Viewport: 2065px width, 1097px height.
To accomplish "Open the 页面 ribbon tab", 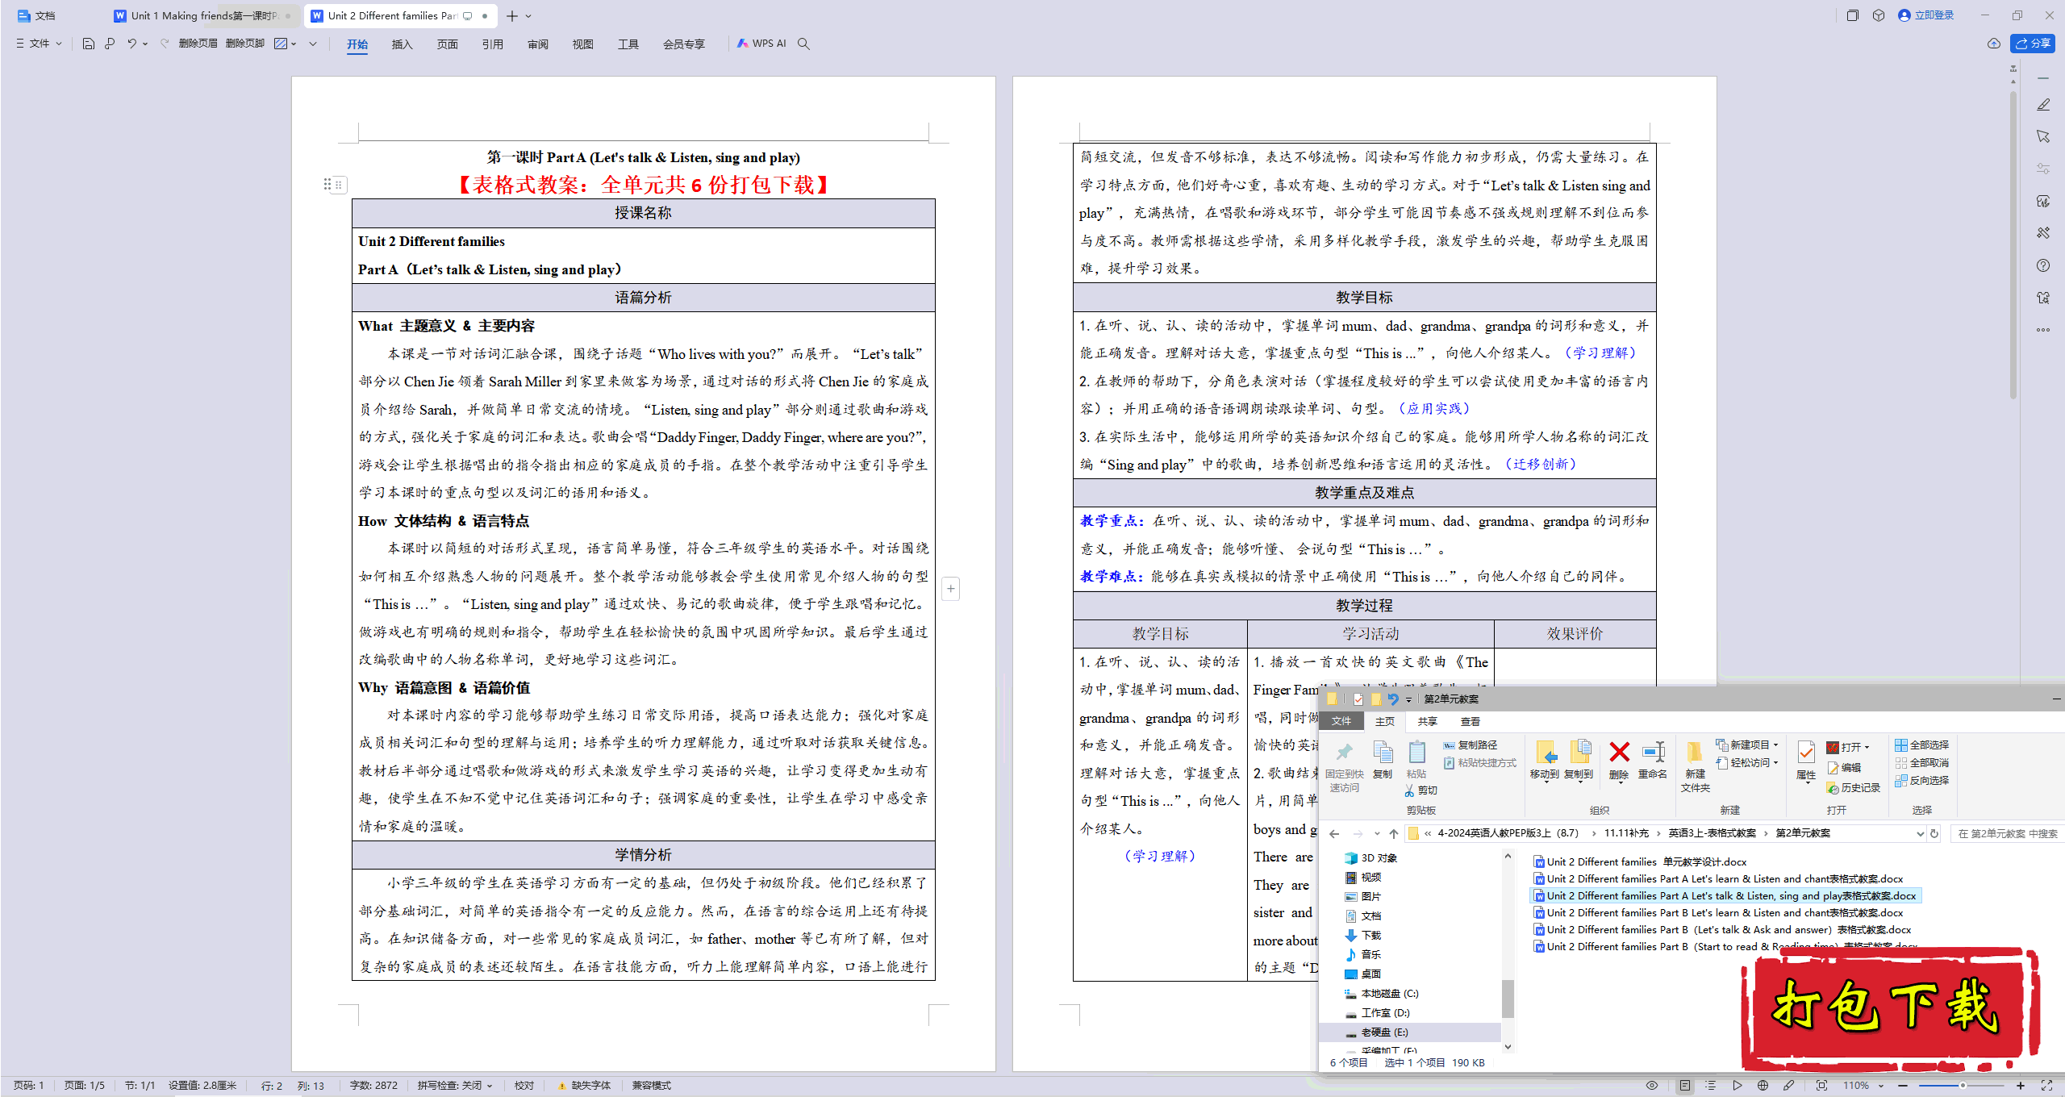I will [447, 44].
